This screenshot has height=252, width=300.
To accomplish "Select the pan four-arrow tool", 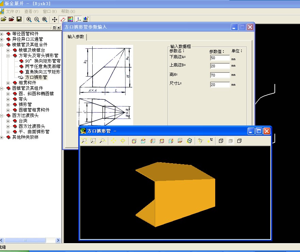I will point(54,19).
